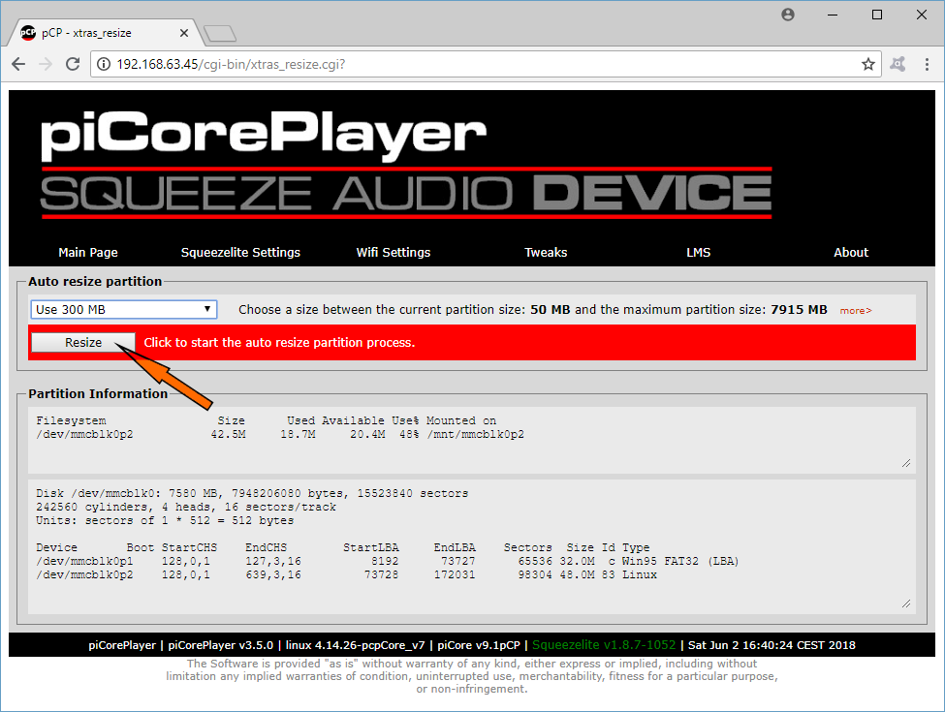Click the /dev/mmcblk0p1 partition row text
Image resolution: width=945 pixels, height=712 pixels.
click(388, 562)
